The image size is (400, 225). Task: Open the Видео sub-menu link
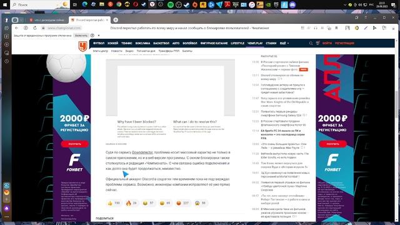point(129,51)
